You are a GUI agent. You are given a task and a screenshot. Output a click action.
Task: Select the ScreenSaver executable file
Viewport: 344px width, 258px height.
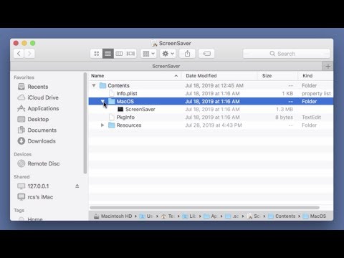click(x=140, y=109)
